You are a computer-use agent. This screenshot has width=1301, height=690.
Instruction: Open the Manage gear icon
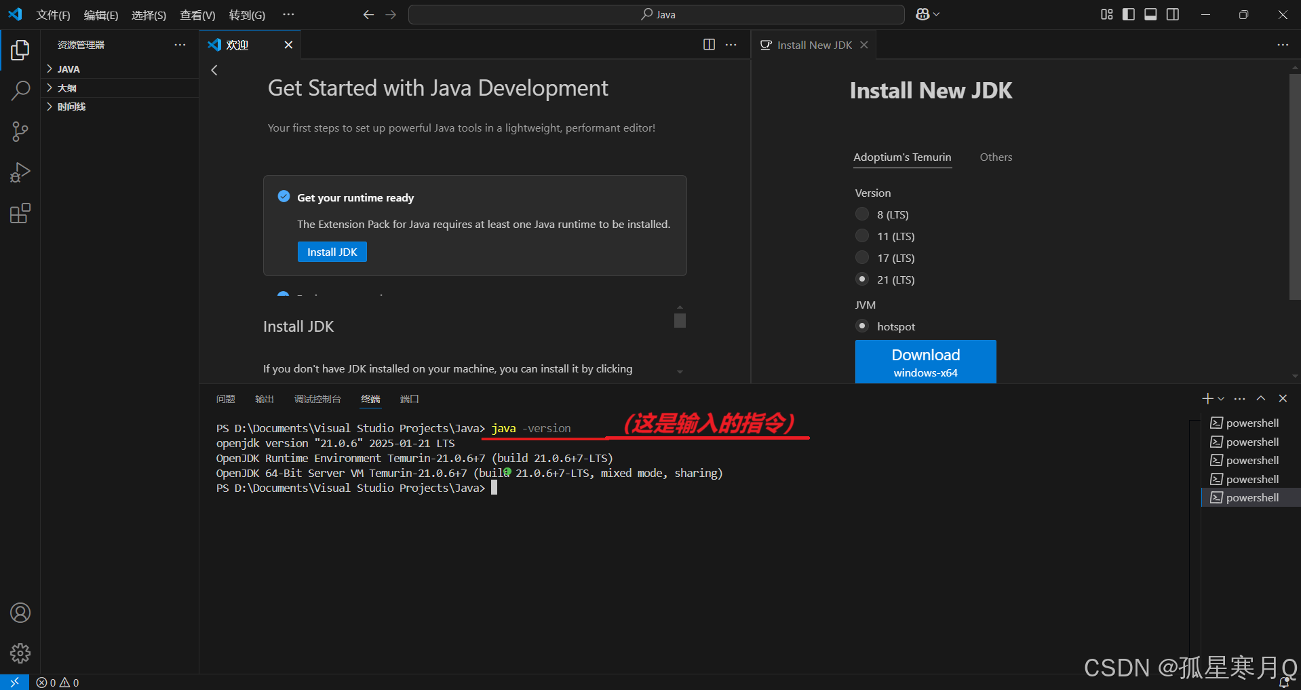click(x=20, y=653)
